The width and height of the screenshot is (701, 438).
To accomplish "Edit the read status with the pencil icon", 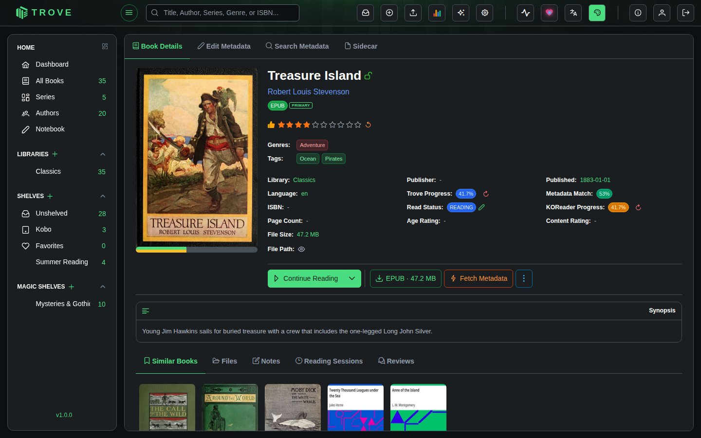I will (482, 207).
